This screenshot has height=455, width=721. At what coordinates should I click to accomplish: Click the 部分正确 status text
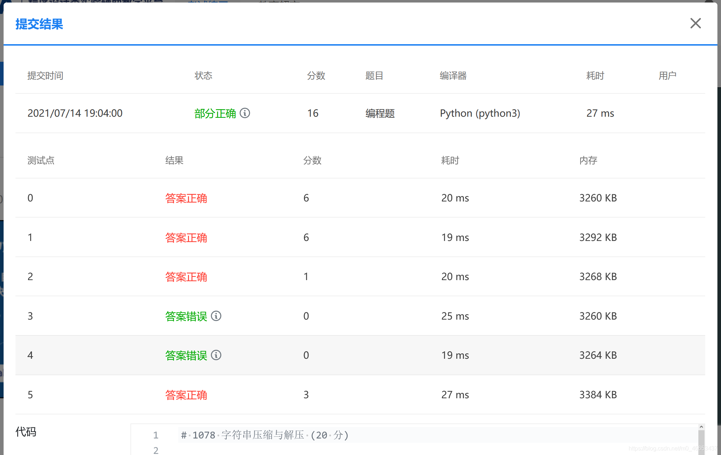pyautogui.click(x=215, y=113)
